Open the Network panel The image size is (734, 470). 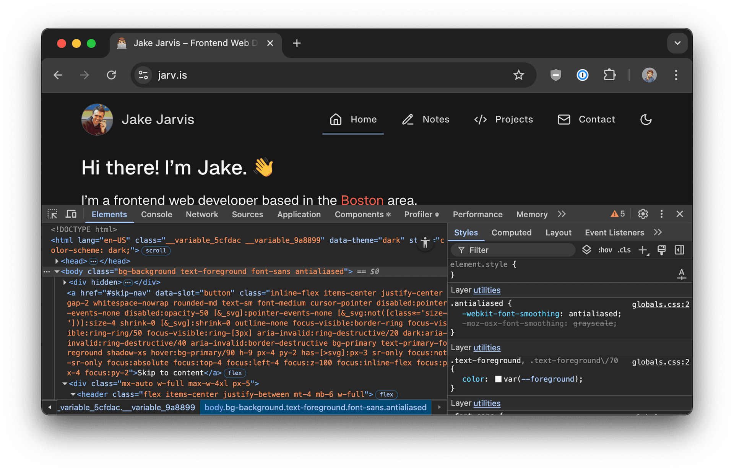pos(202,214)
